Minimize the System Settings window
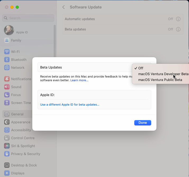189x177 pixels. pyautogui.click(x=12, y=7)
